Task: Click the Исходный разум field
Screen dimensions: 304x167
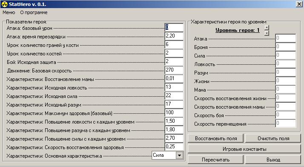Action: [x=174, y=104]
